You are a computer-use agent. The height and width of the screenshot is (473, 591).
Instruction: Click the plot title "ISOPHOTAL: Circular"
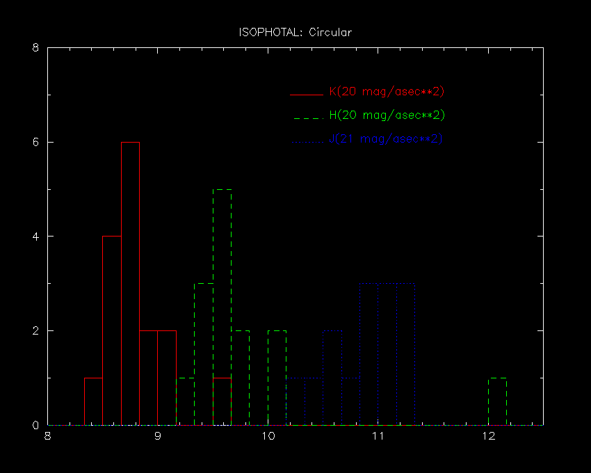295,33
